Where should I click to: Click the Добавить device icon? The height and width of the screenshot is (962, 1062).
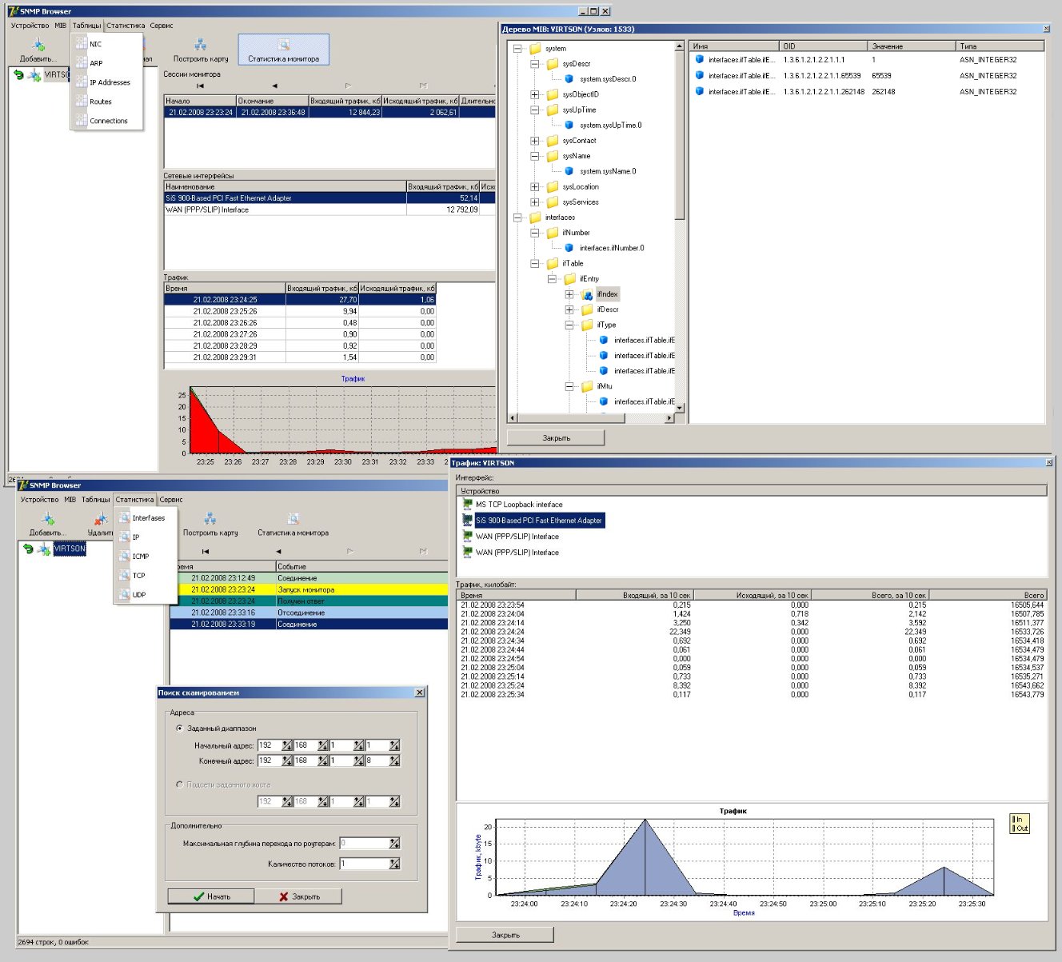click(x=38, y=45)
